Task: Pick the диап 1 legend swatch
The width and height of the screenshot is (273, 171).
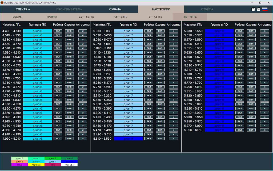Action: point(19,158)
